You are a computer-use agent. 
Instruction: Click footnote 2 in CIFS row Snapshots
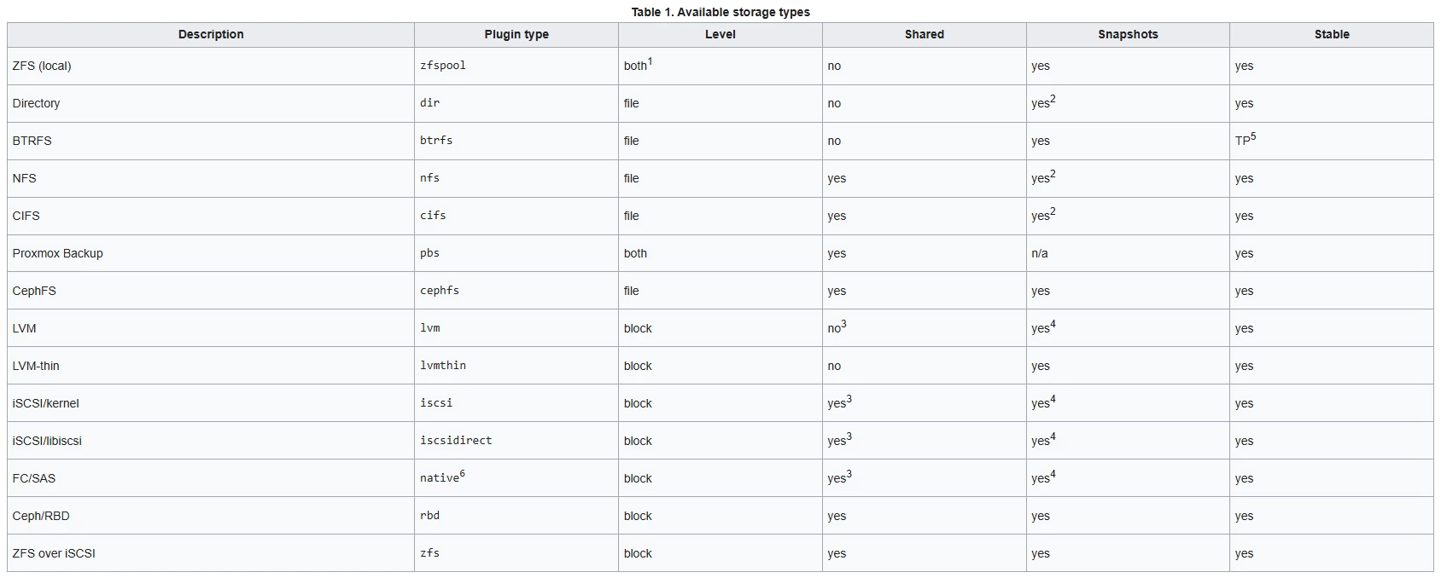[x=1053, y=211]
